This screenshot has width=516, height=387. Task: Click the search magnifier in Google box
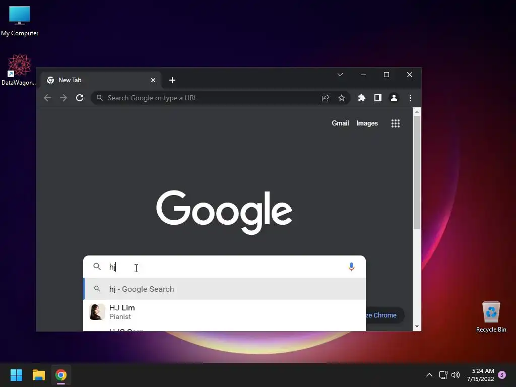(97, 266)
